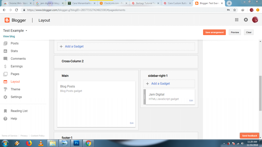Image resolution: width=262 pixels, height=147 pixels.
Task: Launch VLC from the taskbar
Action: coord(41,143)
